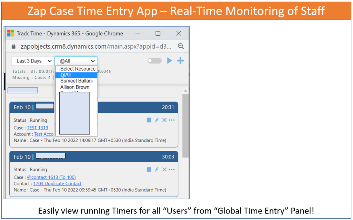Click 'Status : Running' in @contact 1613 entry

pos(30,169)
